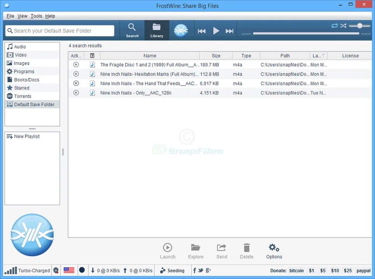Viewport: 375px width, 279px height.
Task: Click audio file icon for Hesitation Marks row
Action: point(92,74)
